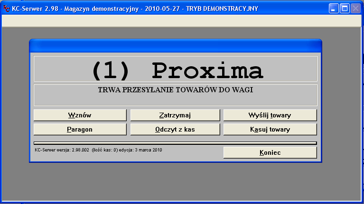Select Odczyt z kas button

coord(175,129)
